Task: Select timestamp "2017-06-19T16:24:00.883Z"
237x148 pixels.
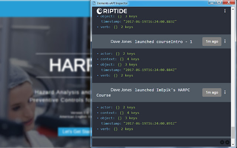Action: tap(150, 21)
